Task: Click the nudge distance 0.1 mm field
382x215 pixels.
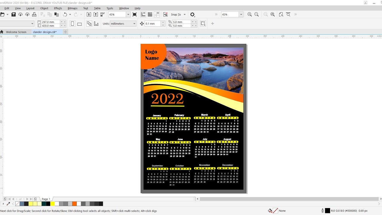Action: 153,24
